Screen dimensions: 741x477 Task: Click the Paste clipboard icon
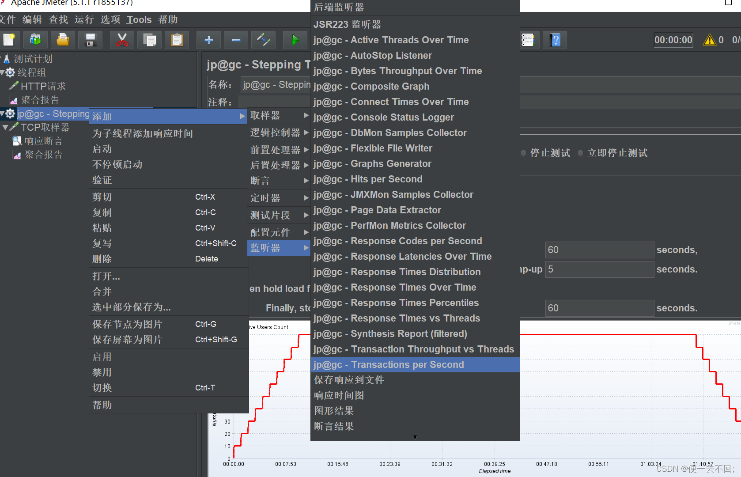pos(177,40)
